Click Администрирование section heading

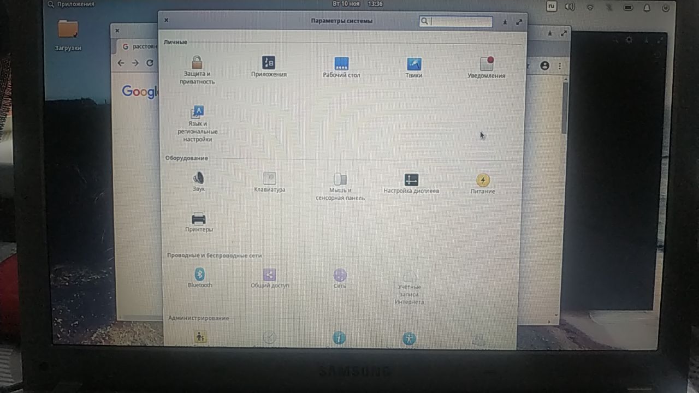point(198,318)
